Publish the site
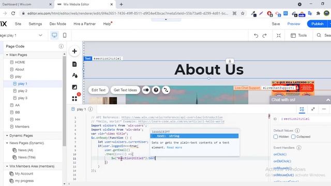Viewport: 331px width, 186px height. click(317, 24)
